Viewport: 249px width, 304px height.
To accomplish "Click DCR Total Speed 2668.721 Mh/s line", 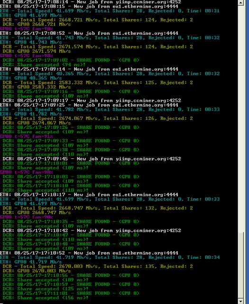I will tap(98, 20).
